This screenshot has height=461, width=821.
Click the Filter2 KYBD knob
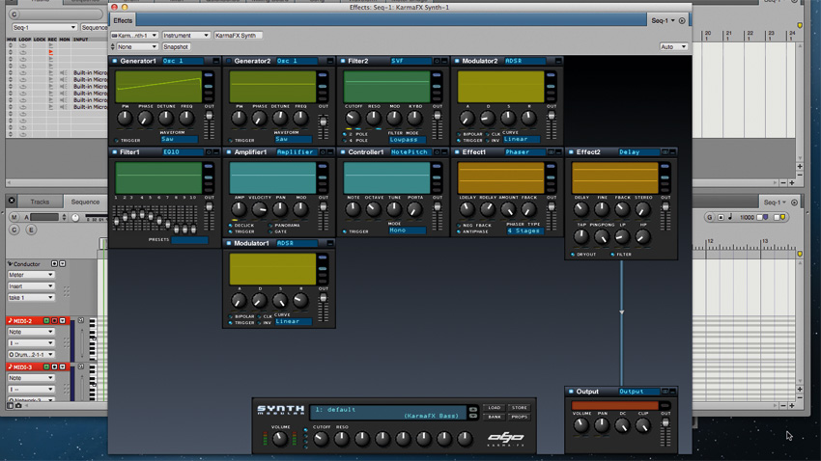tap(414, 118)
